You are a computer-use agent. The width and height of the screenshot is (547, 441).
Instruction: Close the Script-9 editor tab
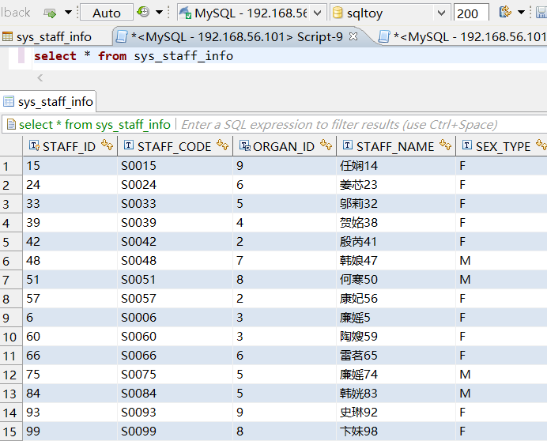[353, 36]
